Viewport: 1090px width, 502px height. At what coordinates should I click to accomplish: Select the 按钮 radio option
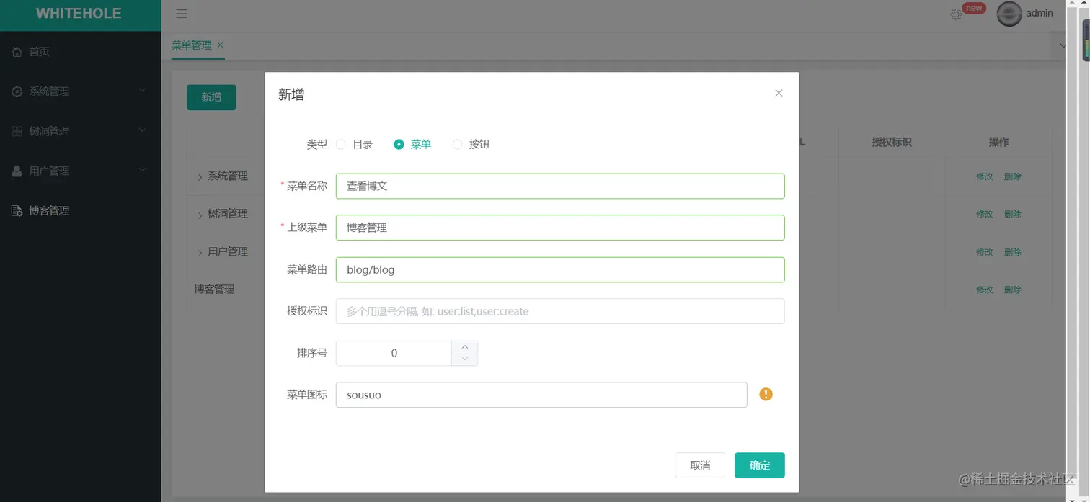[x=457, y=144]
